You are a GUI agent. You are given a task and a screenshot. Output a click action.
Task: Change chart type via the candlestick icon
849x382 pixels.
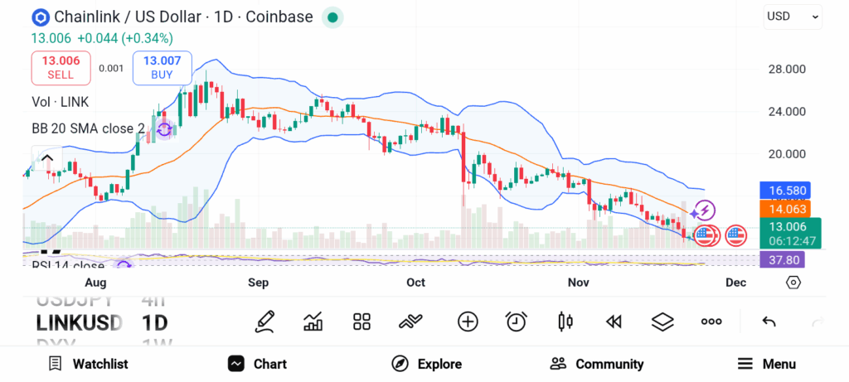coord(565,322)
